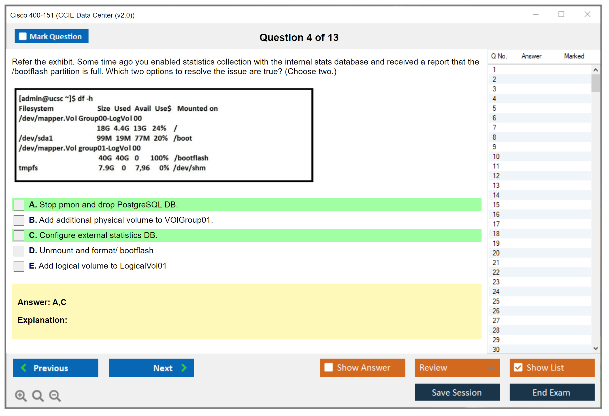Select question 22 in the list
Viewport: 609px width, 416px height.
[x=496, y=272]
